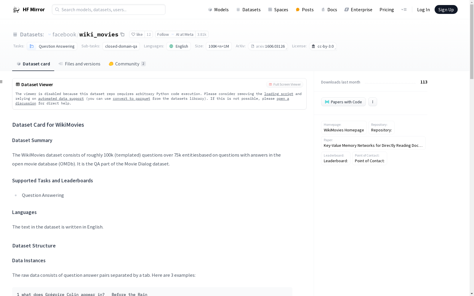Open the navigation more-menu icon
The image size is (474, 296).
click(404, 9)
